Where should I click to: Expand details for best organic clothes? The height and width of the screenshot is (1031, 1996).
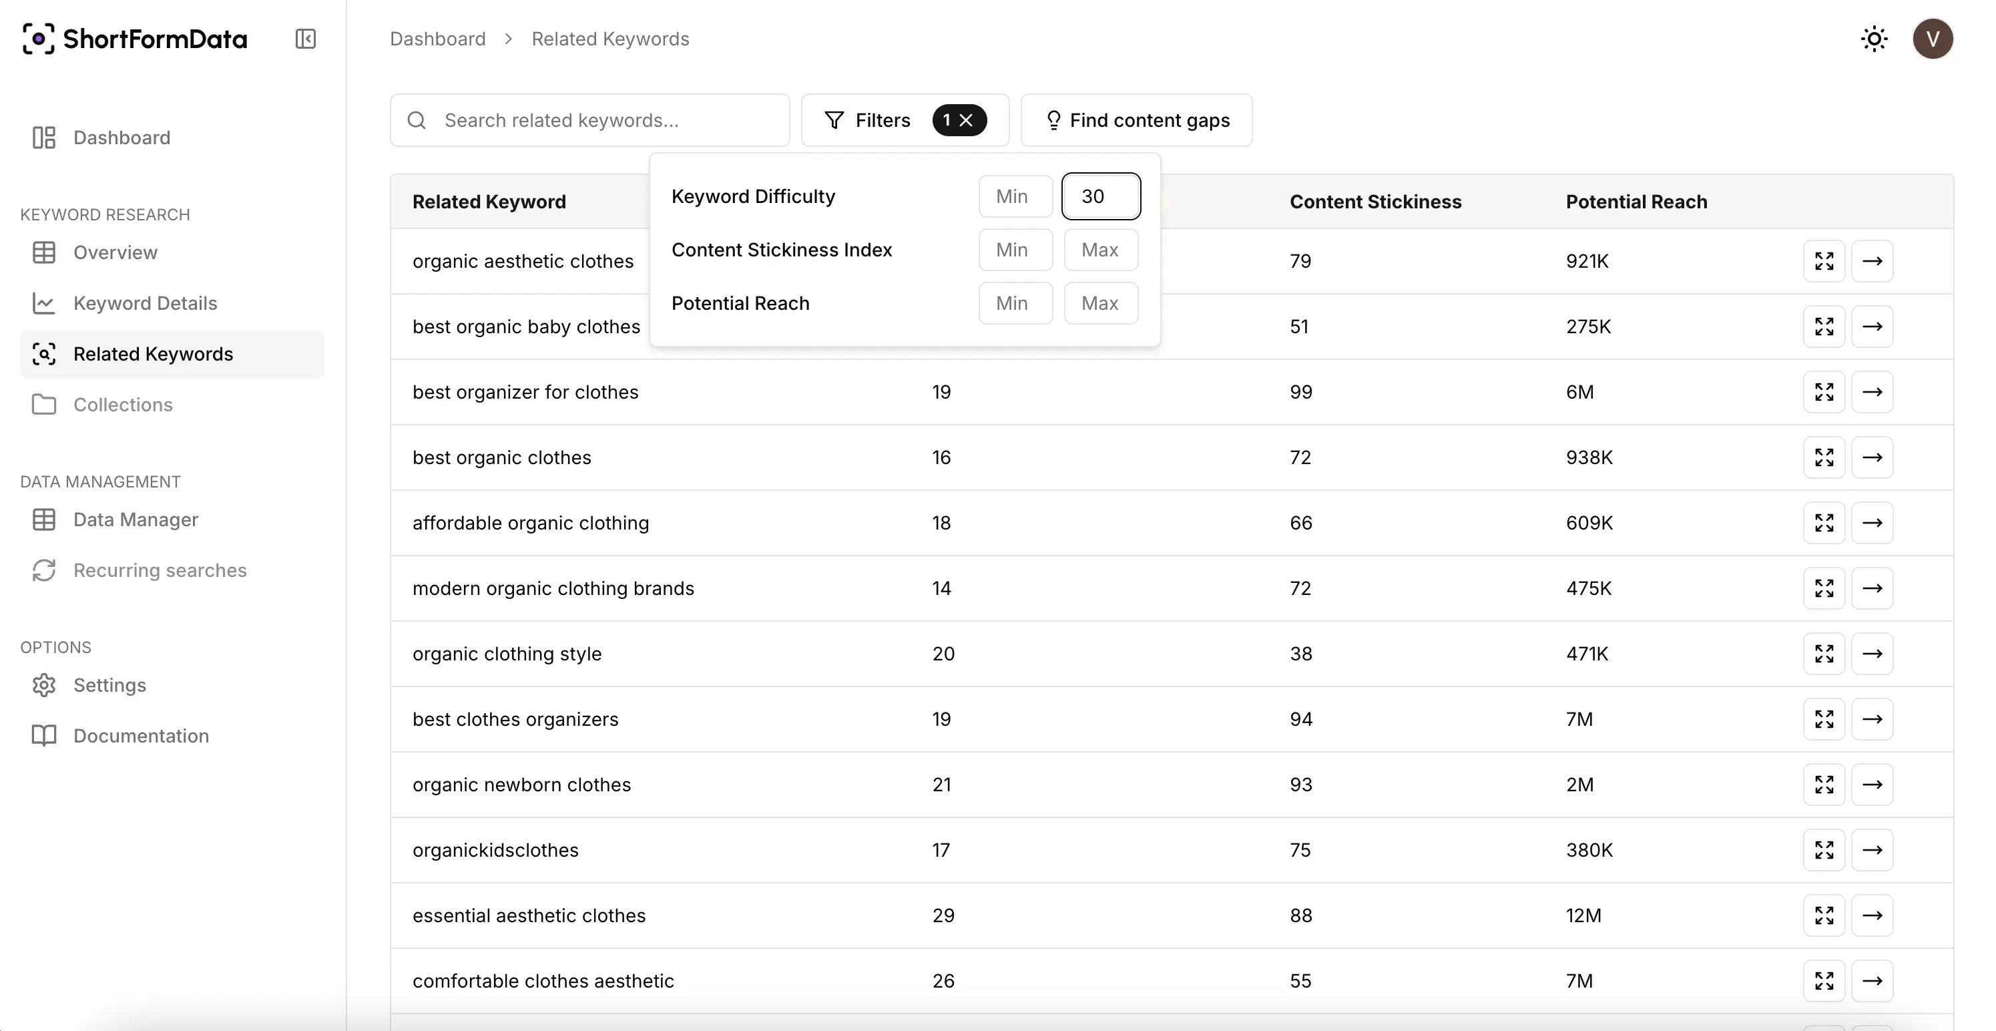click(x=1824, y=457)
